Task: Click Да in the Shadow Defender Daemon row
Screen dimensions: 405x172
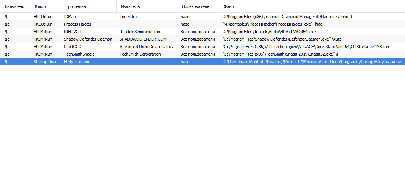Action: (7, 39)
